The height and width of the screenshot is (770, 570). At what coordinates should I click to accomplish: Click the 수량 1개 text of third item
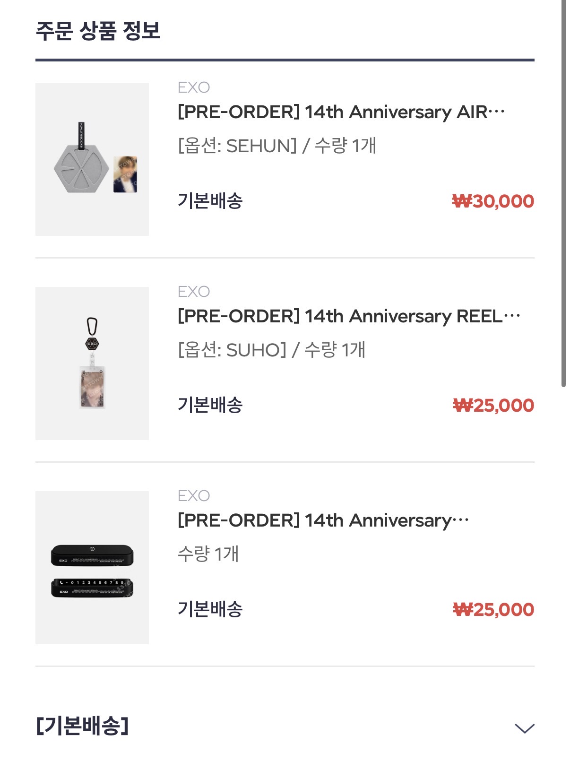[208, 554]
